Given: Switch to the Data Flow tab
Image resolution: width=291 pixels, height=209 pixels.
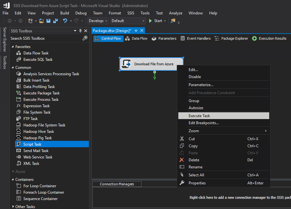Looking at the screenshot, I should pyautogui.click(x=136, y=38).
